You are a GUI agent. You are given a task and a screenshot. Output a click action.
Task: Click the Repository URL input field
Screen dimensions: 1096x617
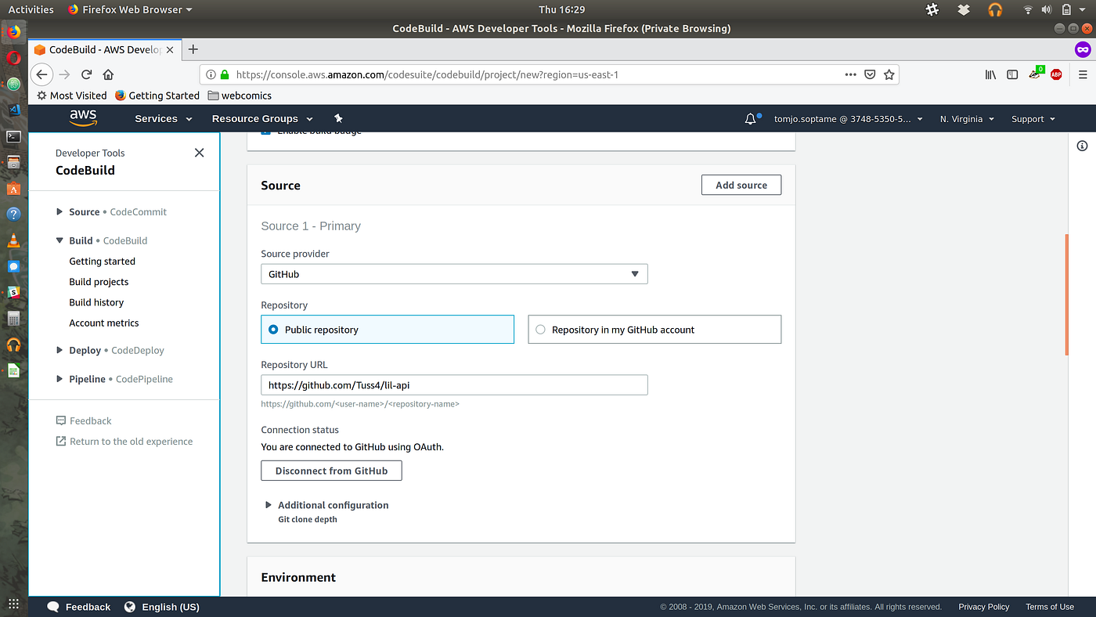(x=454, y=384)
